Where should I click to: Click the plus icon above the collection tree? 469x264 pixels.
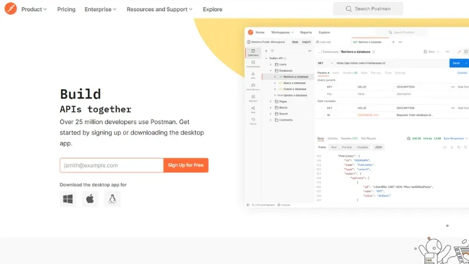(x=266, y=51)
